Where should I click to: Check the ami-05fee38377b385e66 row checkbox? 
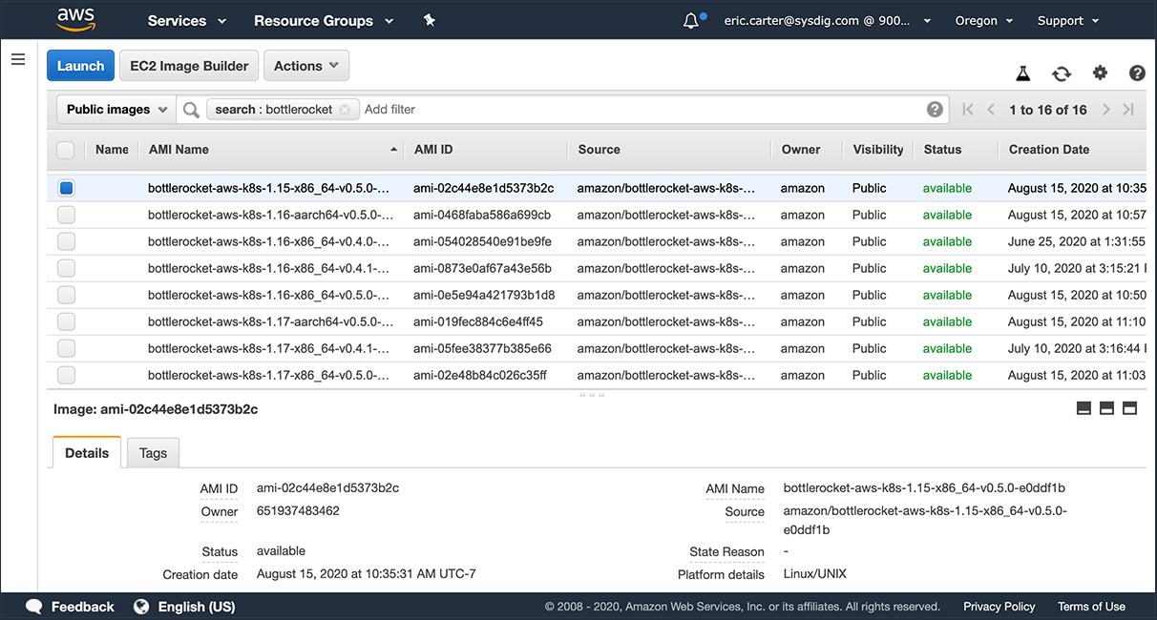click(x=66, y=348)
